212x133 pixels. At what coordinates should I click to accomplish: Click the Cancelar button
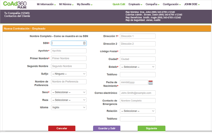[x=62, y=128]
